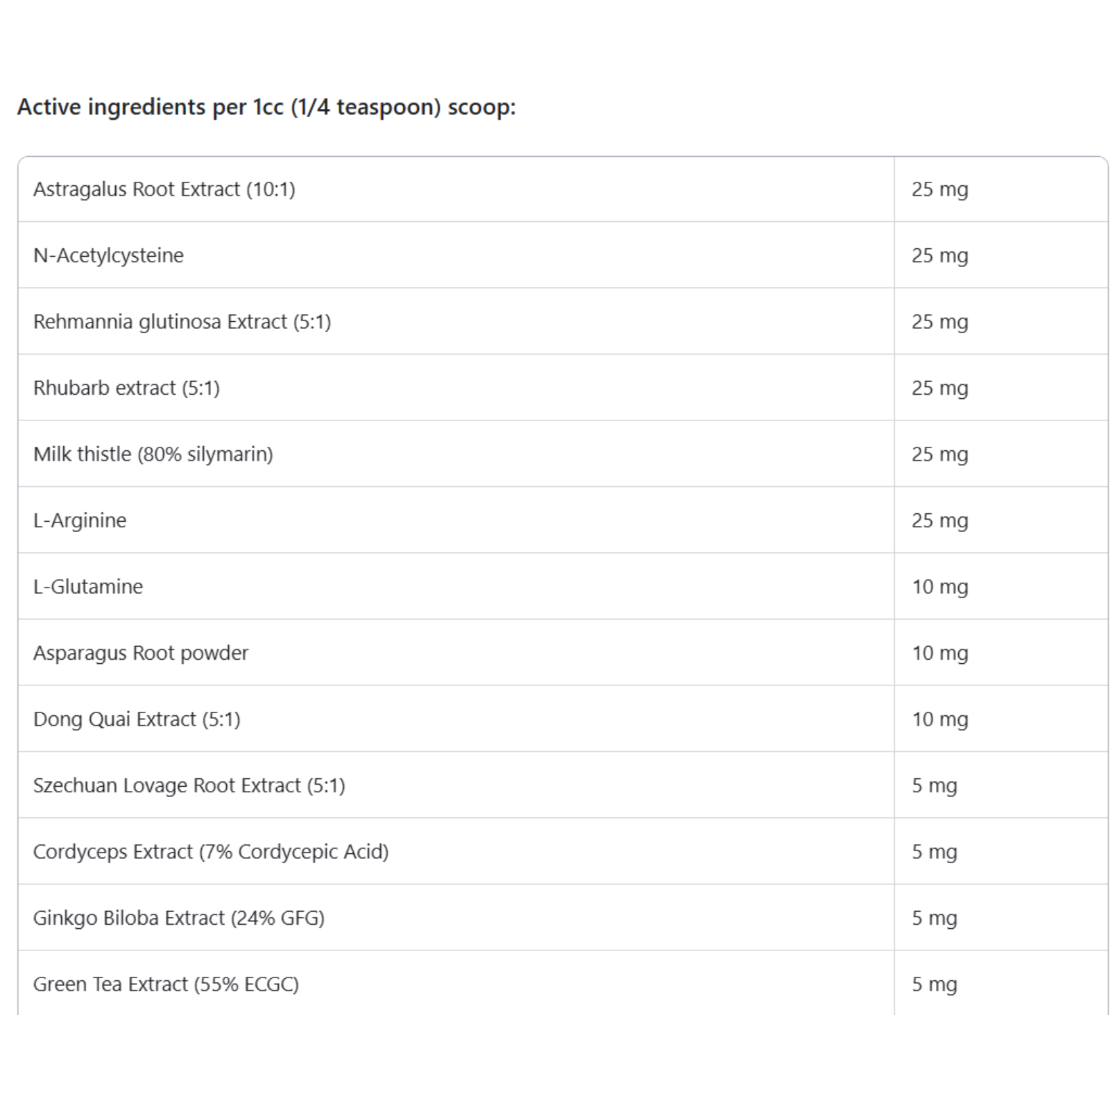Click the 5 mg dosage for Cordyceps

click(934, 852)
